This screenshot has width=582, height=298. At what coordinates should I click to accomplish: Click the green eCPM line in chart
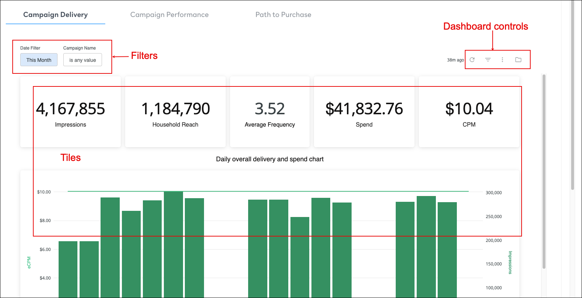click(x=268, y=191)
